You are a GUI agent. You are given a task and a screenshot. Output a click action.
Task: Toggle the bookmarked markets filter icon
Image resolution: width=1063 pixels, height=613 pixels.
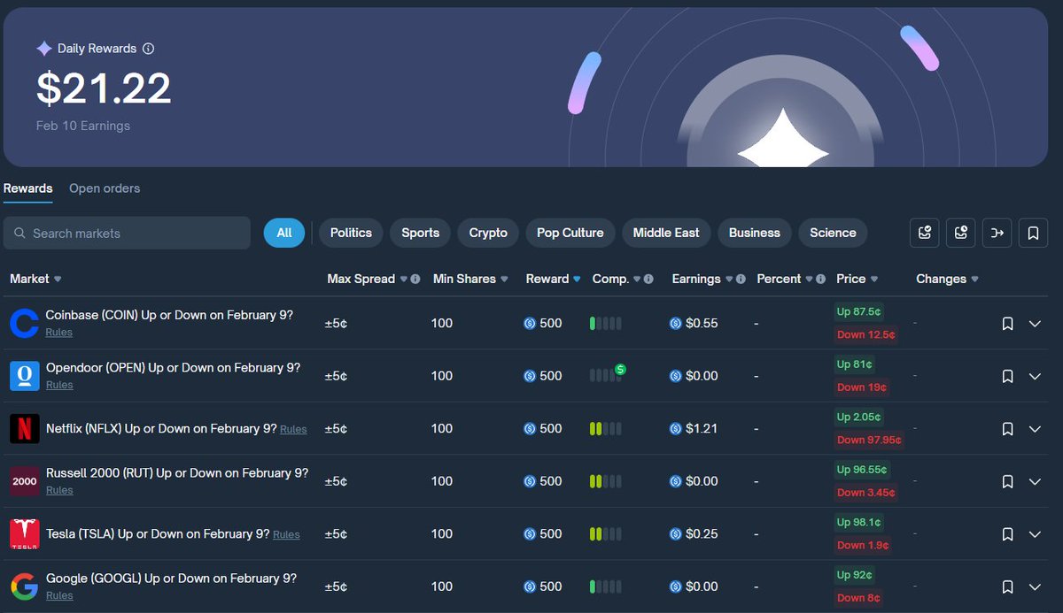point(1034,234)
